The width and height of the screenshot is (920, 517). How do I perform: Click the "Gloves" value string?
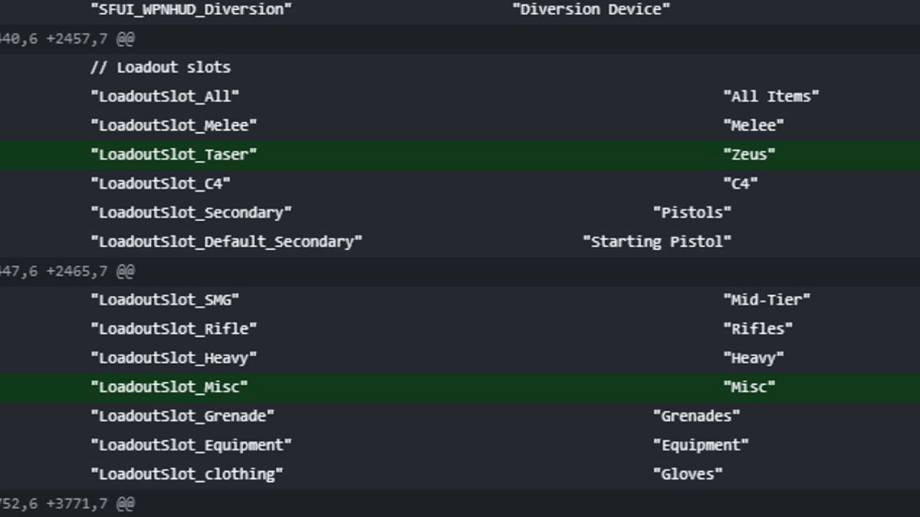(x=688, y=475)
